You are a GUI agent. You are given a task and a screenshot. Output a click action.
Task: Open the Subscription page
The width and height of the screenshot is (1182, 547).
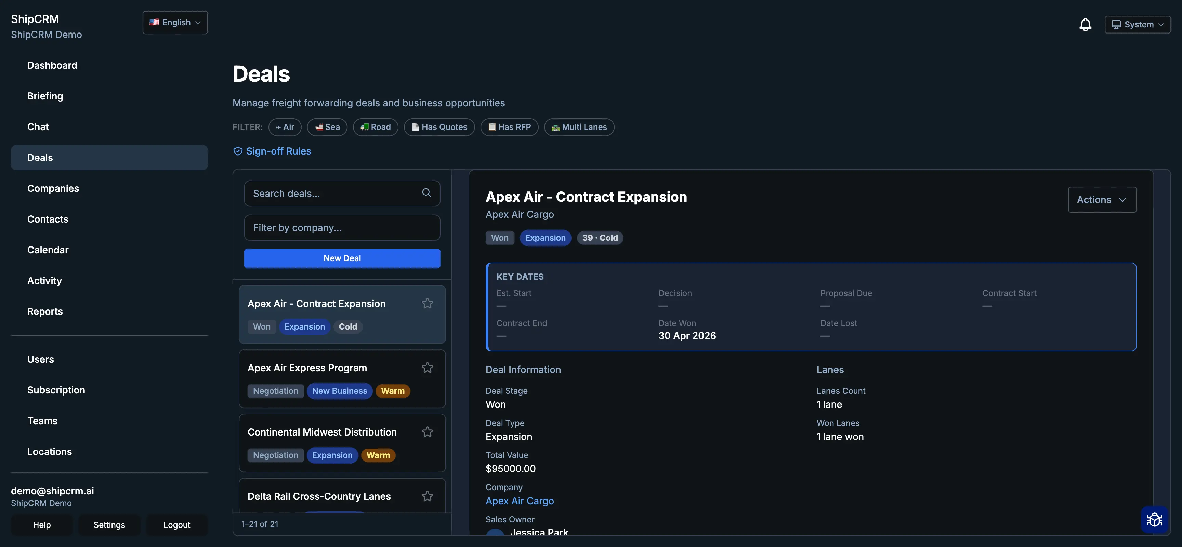point(109,390)
